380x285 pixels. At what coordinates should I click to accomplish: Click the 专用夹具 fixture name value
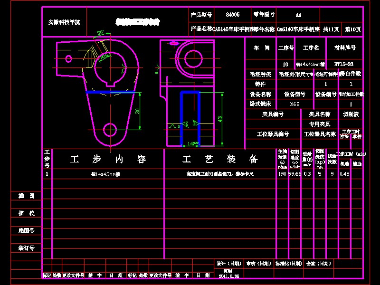(320, 124)
